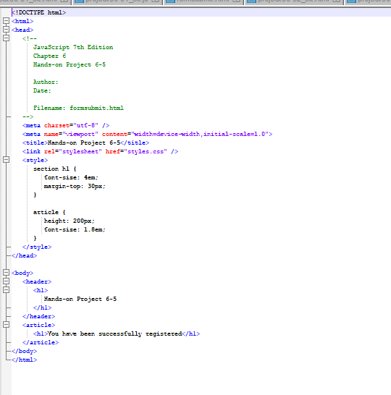Collapse the header's <h1> fold marker
The height and width of the screenshot is (395, 391).
[x=6, y=290]
